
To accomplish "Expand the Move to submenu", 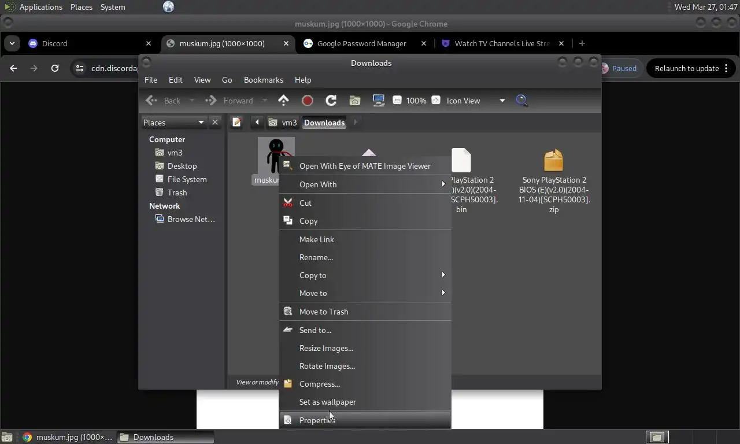I will 365,293.
